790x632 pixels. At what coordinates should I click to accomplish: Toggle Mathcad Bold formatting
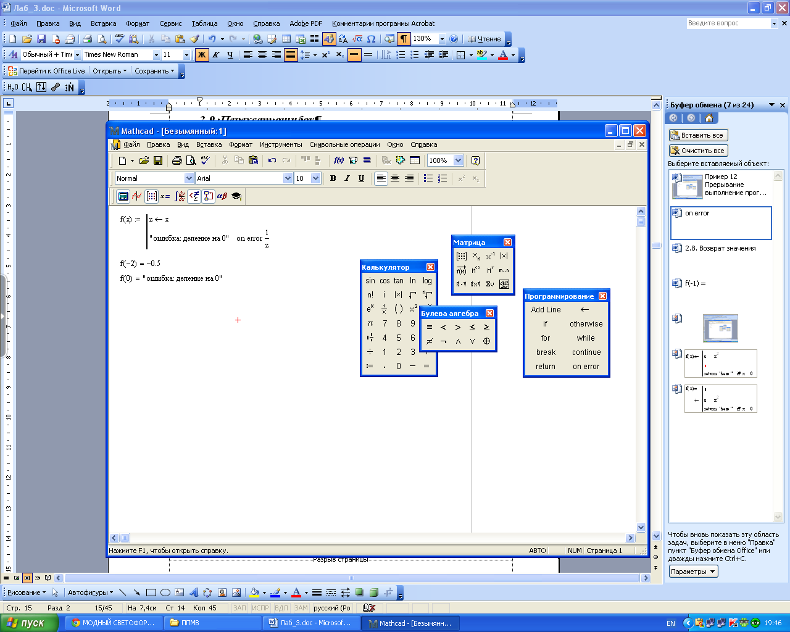coord(333,178)
